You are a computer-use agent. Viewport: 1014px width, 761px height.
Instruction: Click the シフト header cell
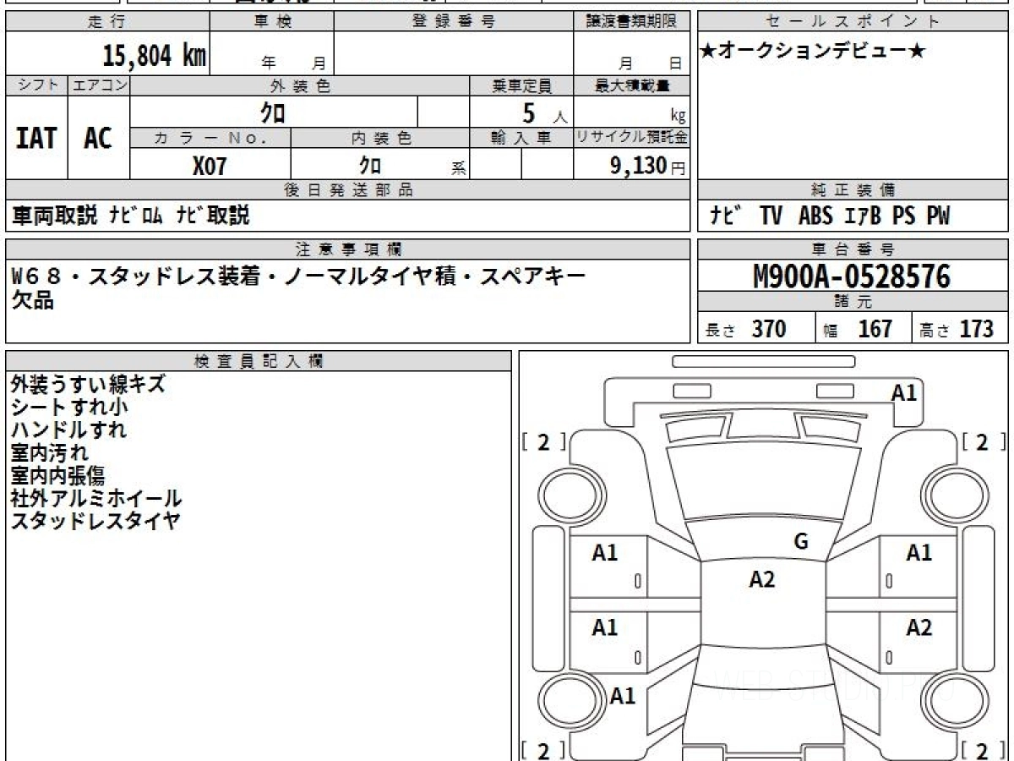pos(36,85)
